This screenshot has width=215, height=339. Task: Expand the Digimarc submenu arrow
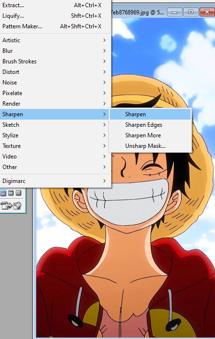pyautogui.click(x=104, y=181)
